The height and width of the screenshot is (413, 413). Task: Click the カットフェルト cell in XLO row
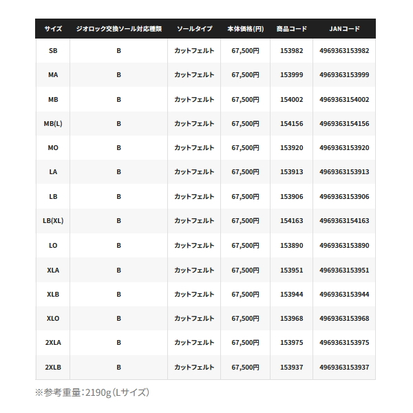[194, 319]
